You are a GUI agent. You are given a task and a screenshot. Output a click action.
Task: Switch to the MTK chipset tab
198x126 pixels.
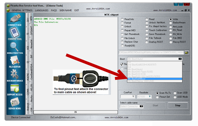tap(31, 18)
